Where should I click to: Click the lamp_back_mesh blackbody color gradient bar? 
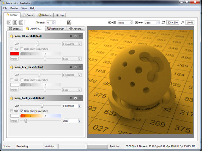click(41, 116)
